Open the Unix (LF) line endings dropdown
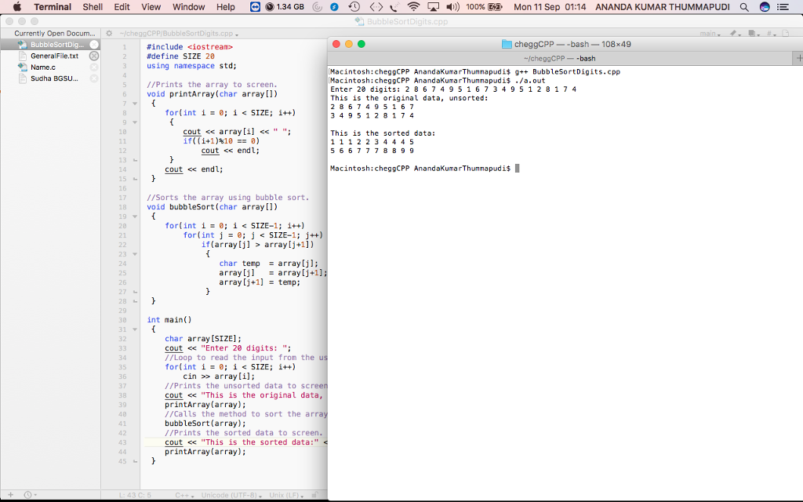This screenshot has height=502, width=803. click(x=286, y=496)
